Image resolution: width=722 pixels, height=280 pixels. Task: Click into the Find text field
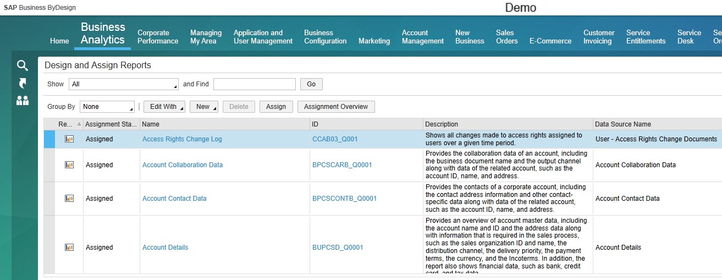[x=254, y=84]
